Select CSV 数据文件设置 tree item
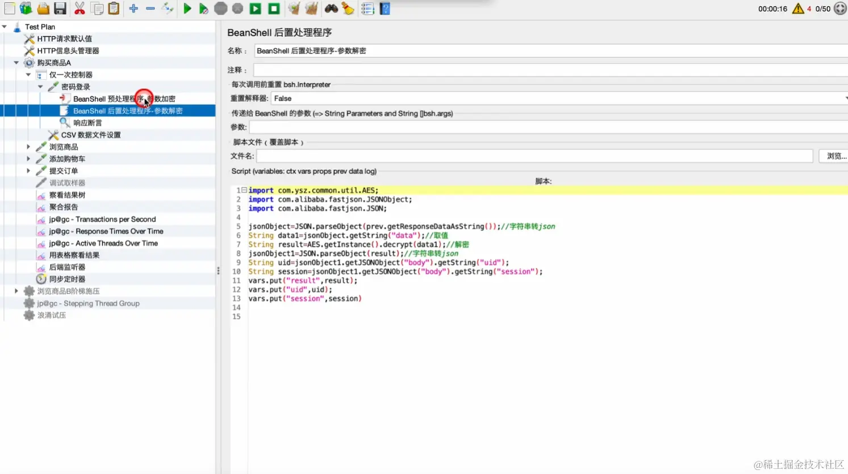The width and height of the screenshot is (848, 474). tap(91, 135)
